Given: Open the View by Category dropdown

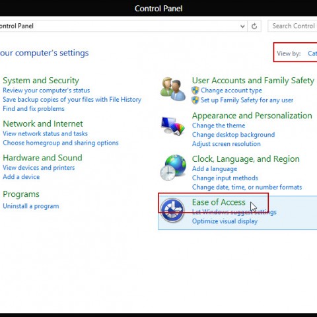Looking at the screenshot, I should (x=312, y=53).
